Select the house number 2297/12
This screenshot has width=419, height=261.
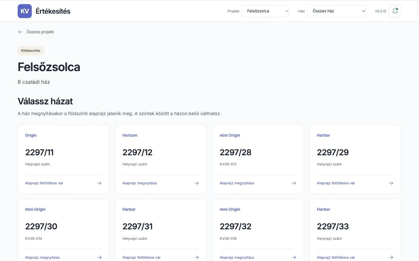point(137,152)
